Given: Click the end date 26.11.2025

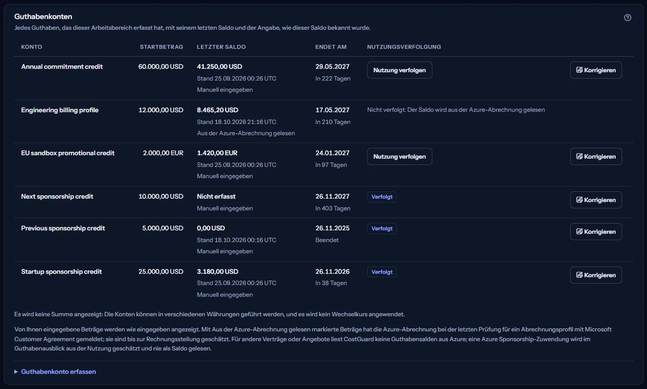Looking at the screenshot, I should point(333,228).
